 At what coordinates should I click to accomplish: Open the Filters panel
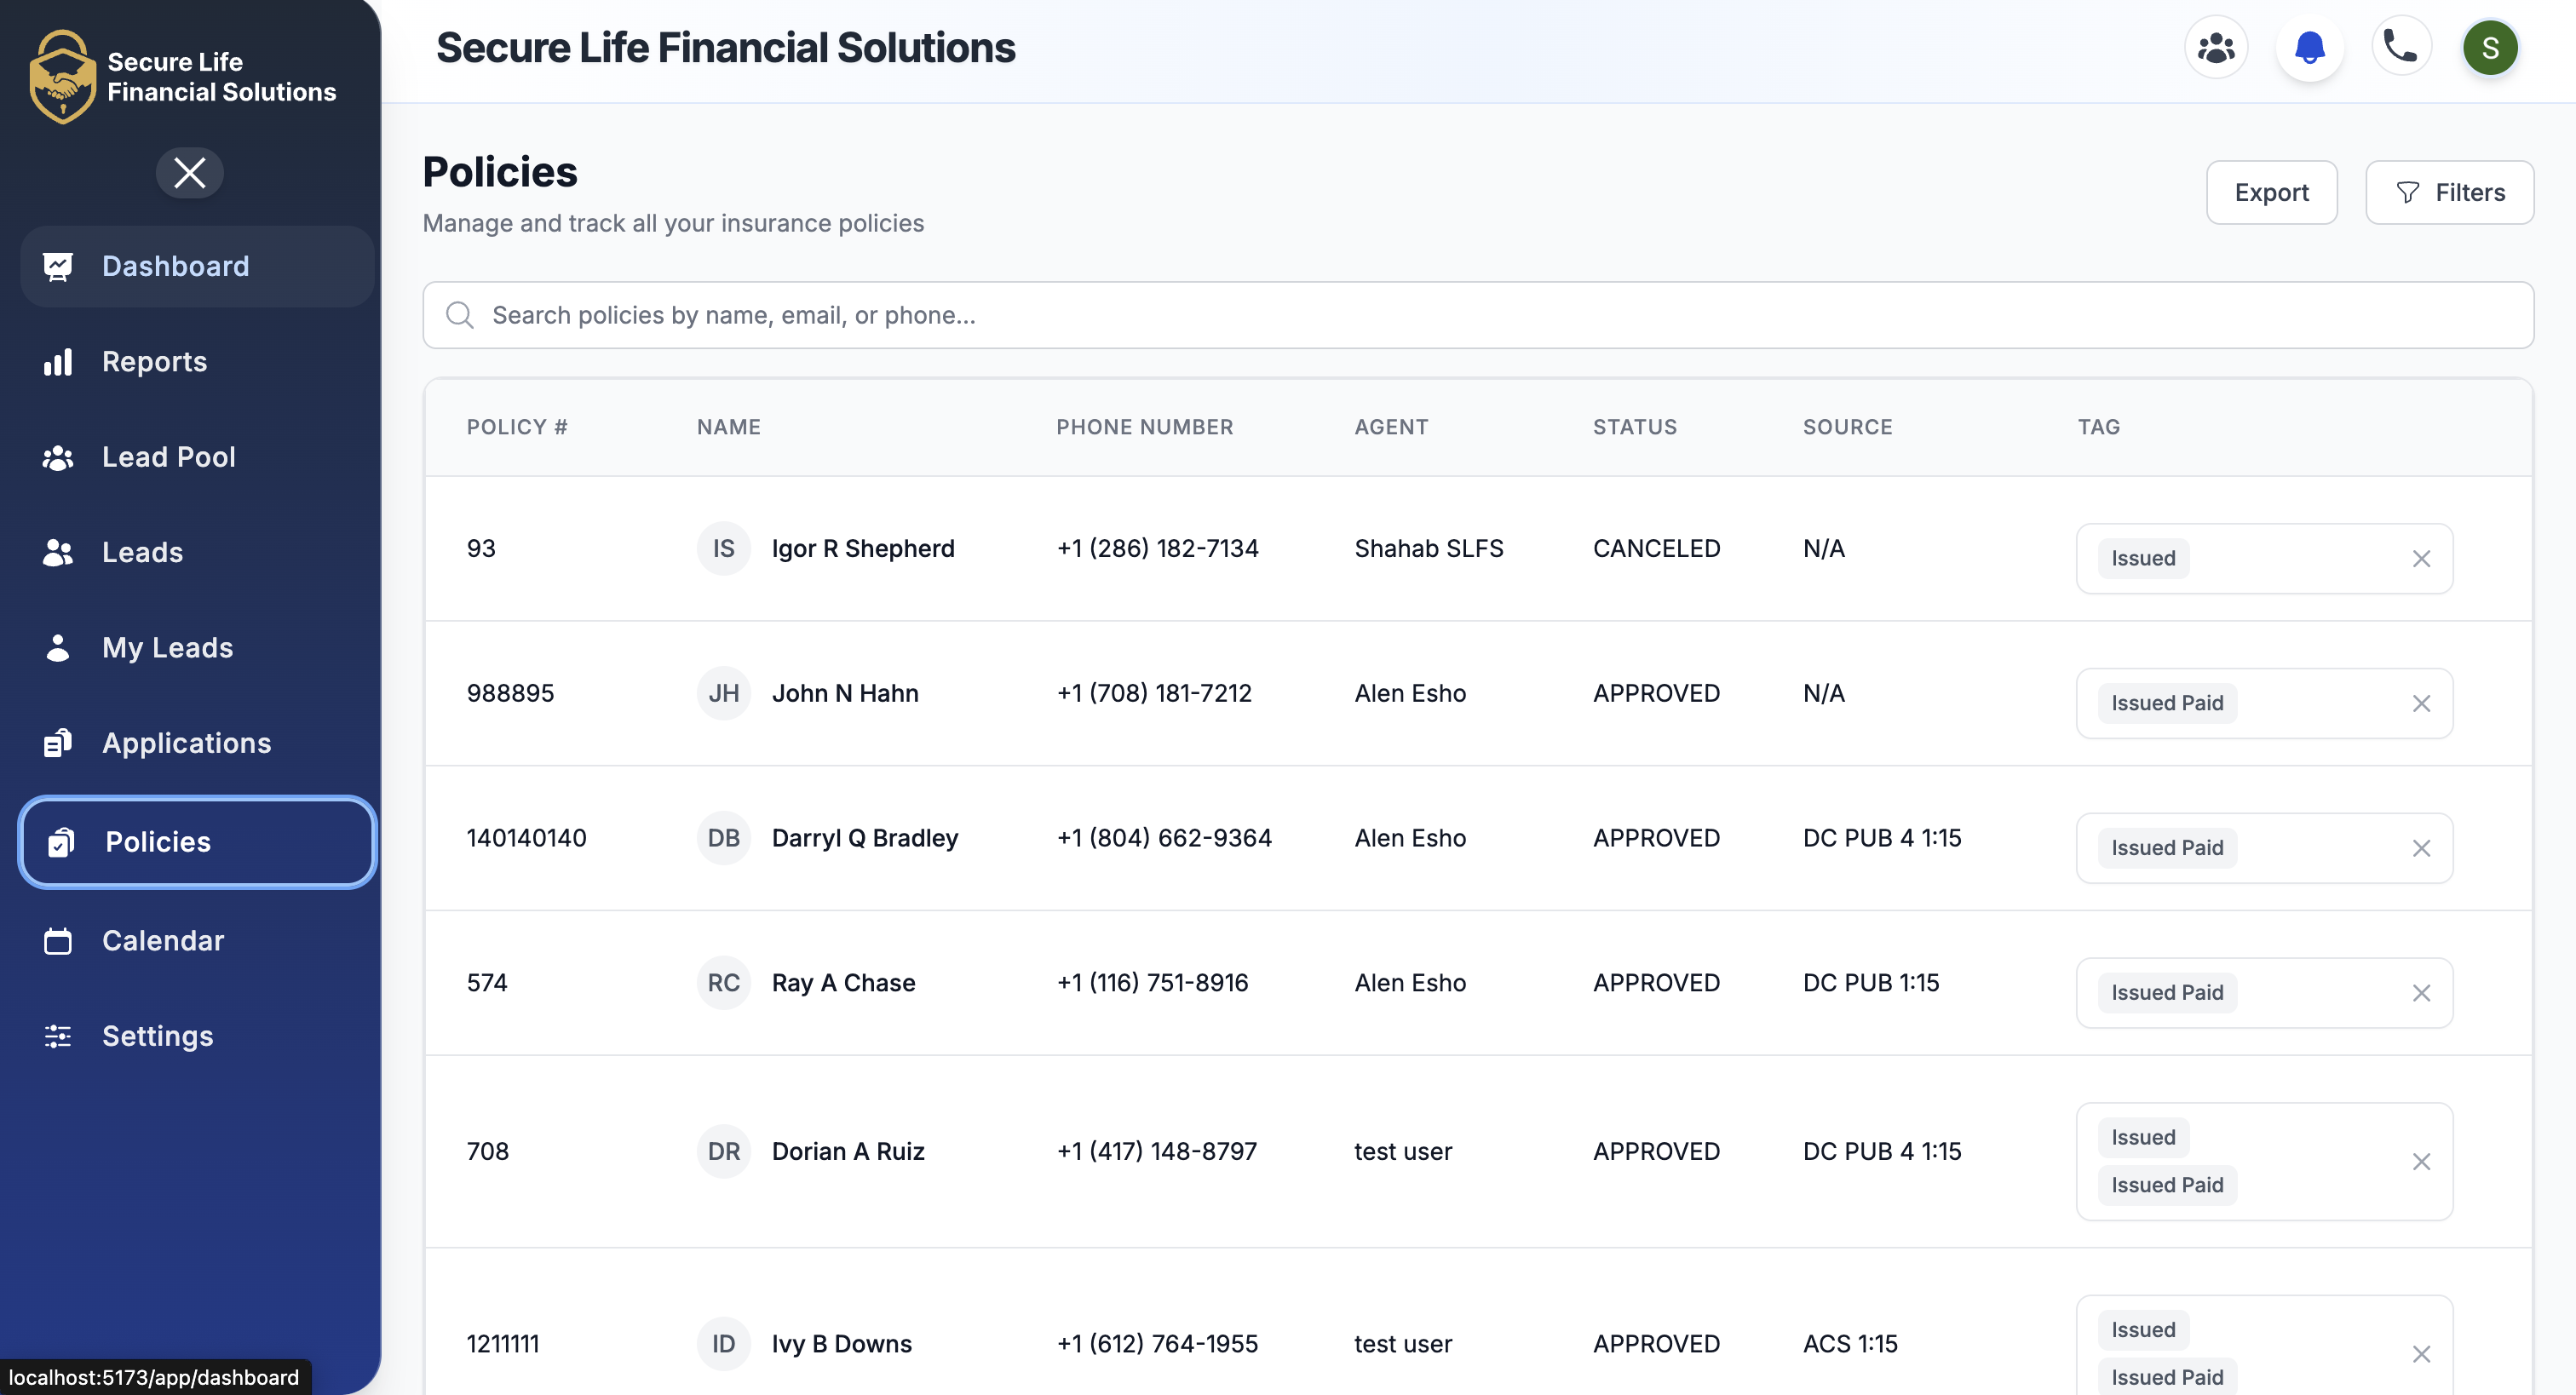pos(2449,192)
